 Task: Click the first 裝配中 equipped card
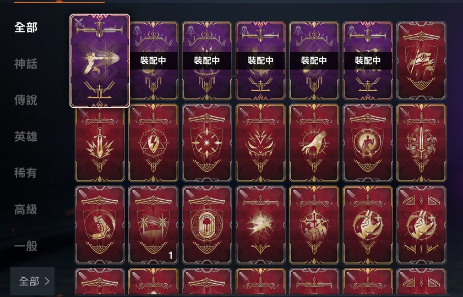[x=153, y=61]
